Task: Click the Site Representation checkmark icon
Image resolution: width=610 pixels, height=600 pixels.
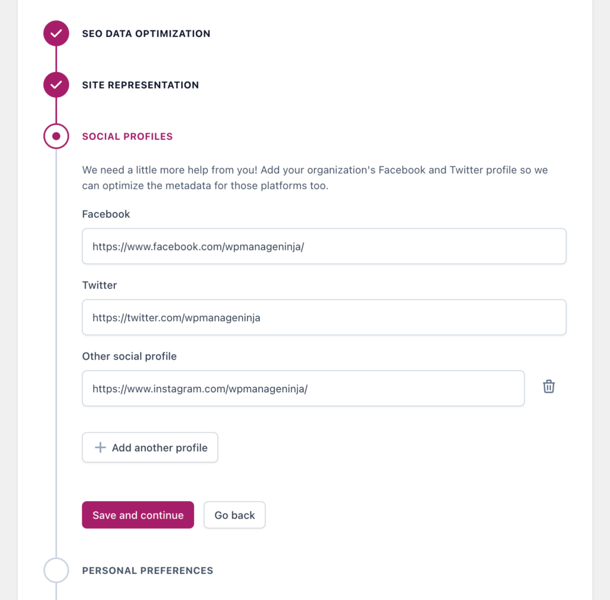Action: [x=55, y=85]
